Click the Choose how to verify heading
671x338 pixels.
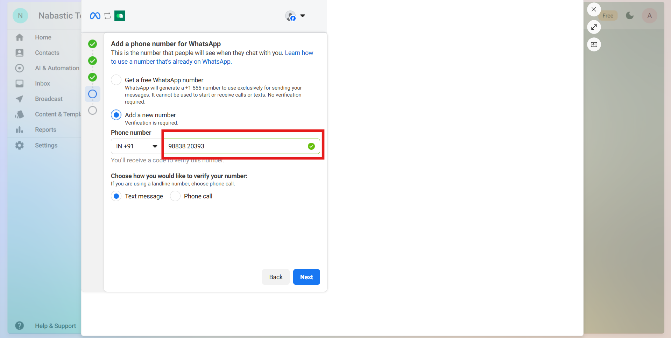(179, 176)
